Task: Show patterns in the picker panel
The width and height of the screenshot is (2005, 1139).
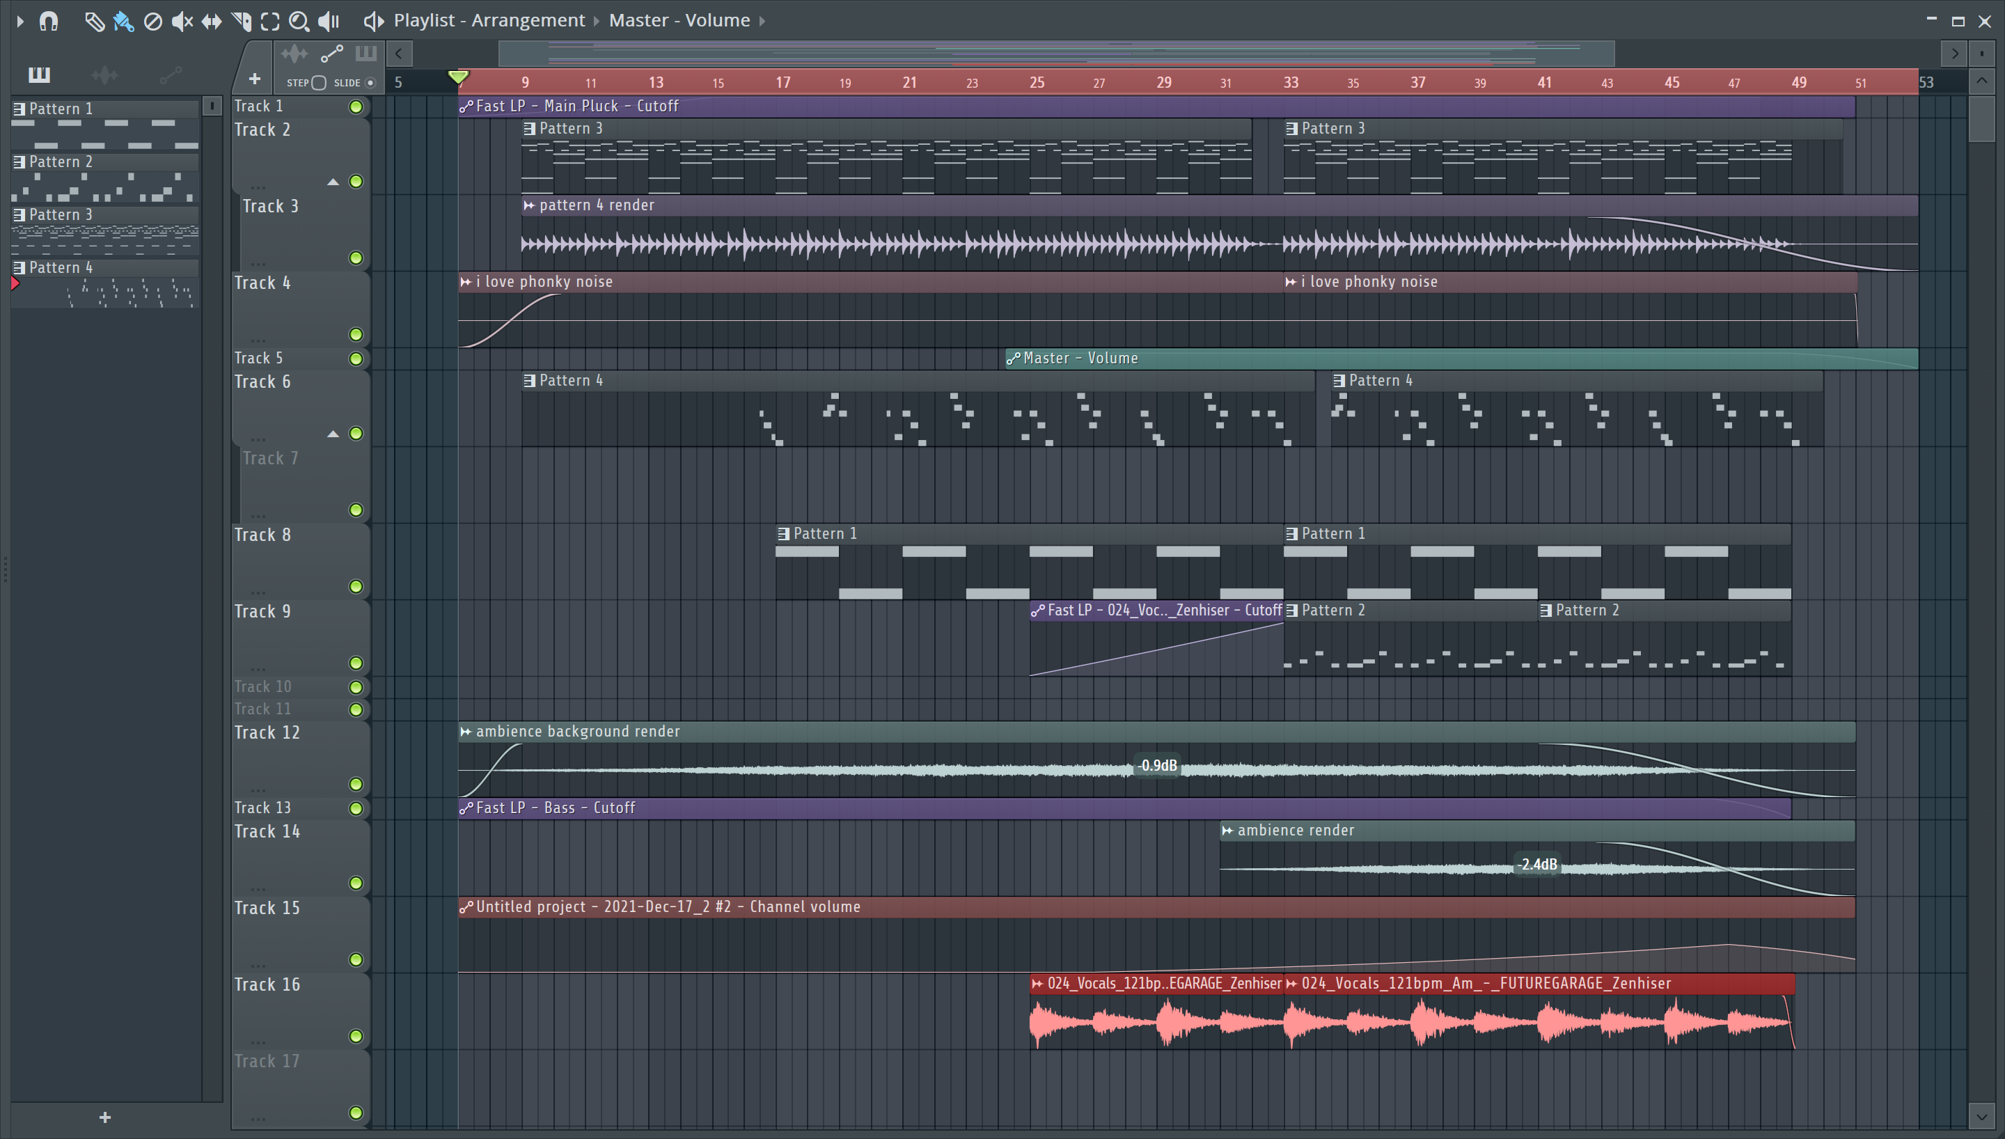Action: tap(39, 74)
